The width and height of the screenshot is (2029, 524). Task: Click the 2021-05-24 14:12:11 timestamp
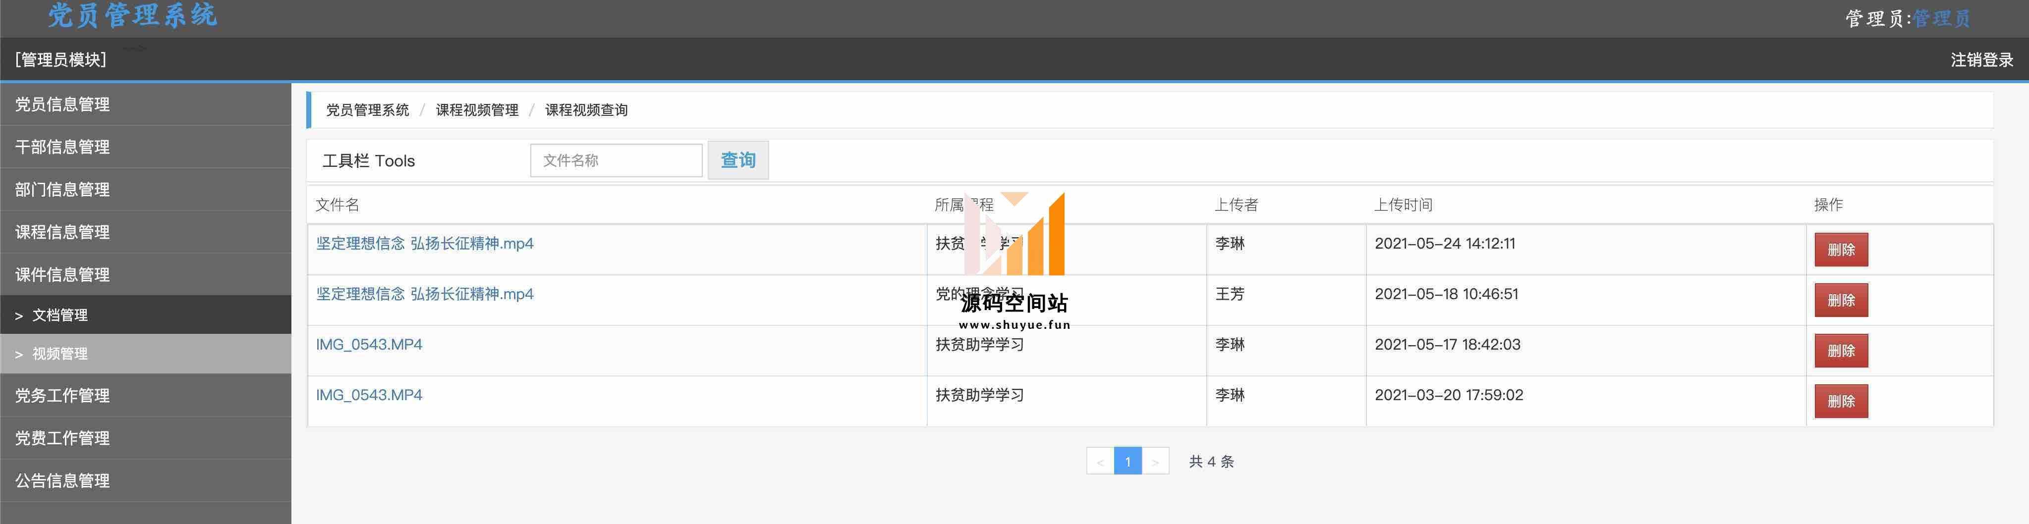click(1445, 243)
